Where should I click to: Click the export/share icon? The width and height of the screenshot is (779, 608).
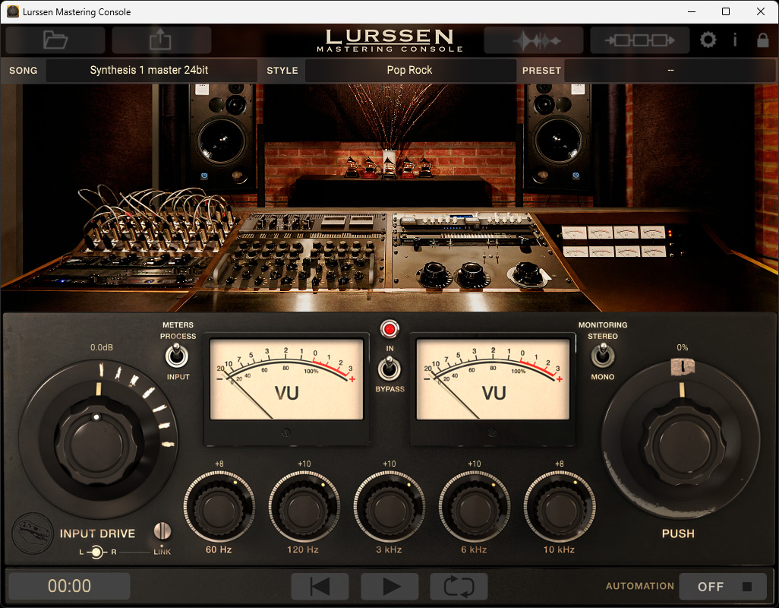tap(161, 40)
